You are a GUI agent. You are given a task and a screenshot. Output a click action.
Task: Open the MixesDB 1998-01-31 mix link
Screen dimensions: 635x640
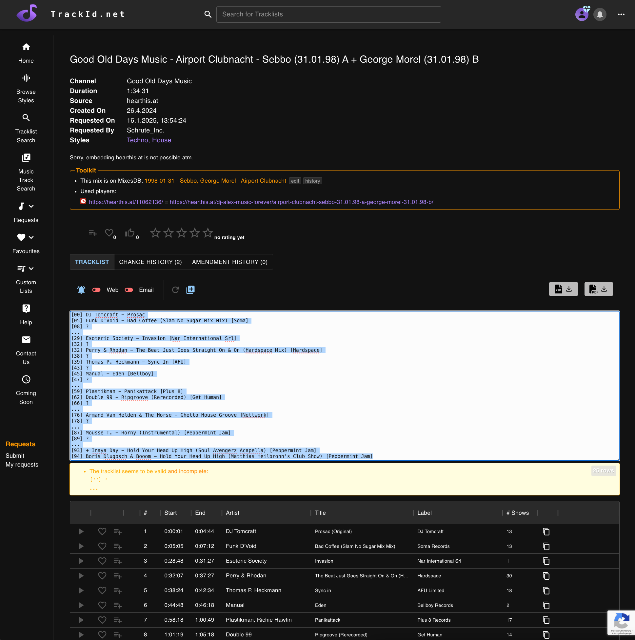click(215, 181)
